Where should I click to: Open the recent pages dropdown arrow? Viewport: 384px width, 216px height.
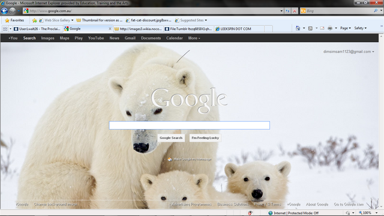point(19,11)
